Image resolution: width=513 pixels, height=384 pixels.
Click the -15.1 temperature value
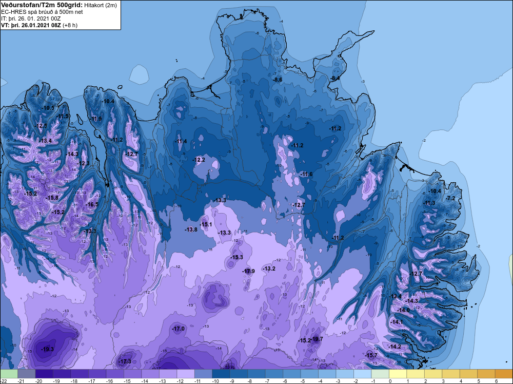[x=206, y=224]
